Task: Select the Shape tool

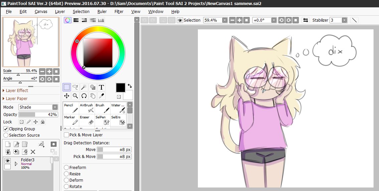Action: (x=93, y=87)
